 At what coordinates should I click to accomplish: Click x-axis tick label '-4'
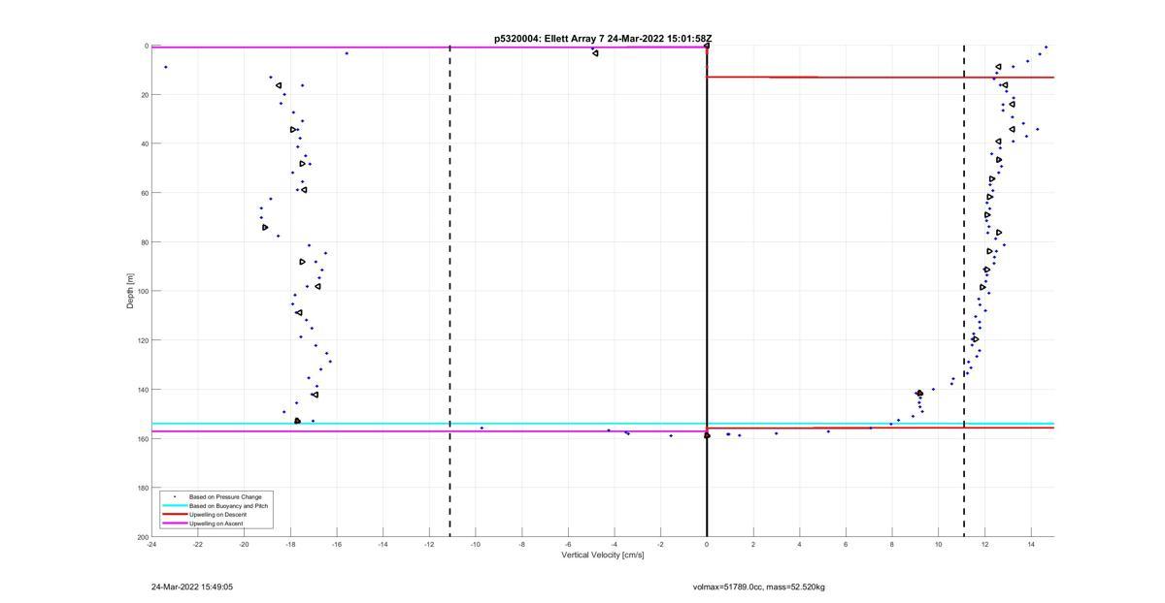[x=615, y=545]
